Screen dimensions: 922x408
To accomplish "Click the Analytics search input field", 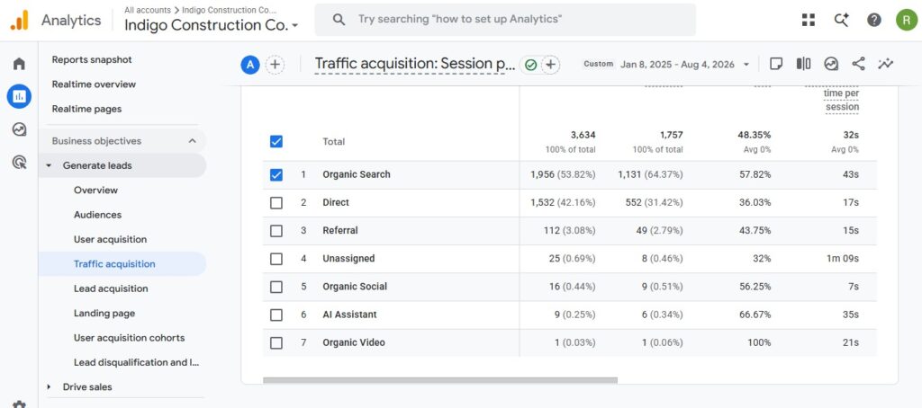I will pyautogui.click(x=505, y=20).
